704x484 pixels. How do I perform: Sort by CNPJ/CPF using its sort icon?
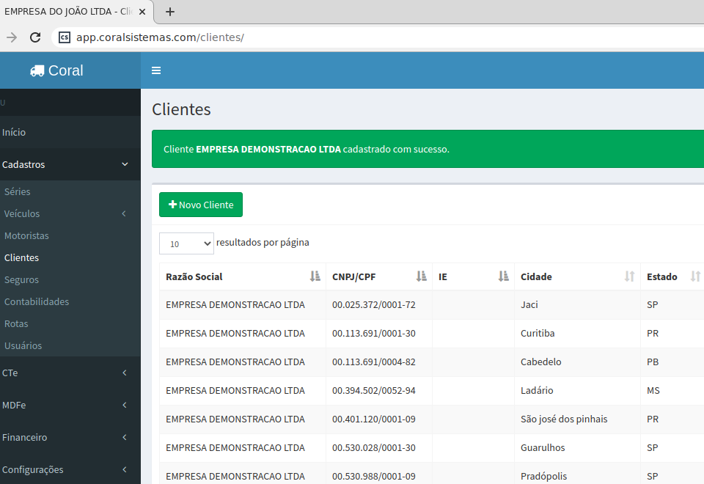[x=421, y=276]
